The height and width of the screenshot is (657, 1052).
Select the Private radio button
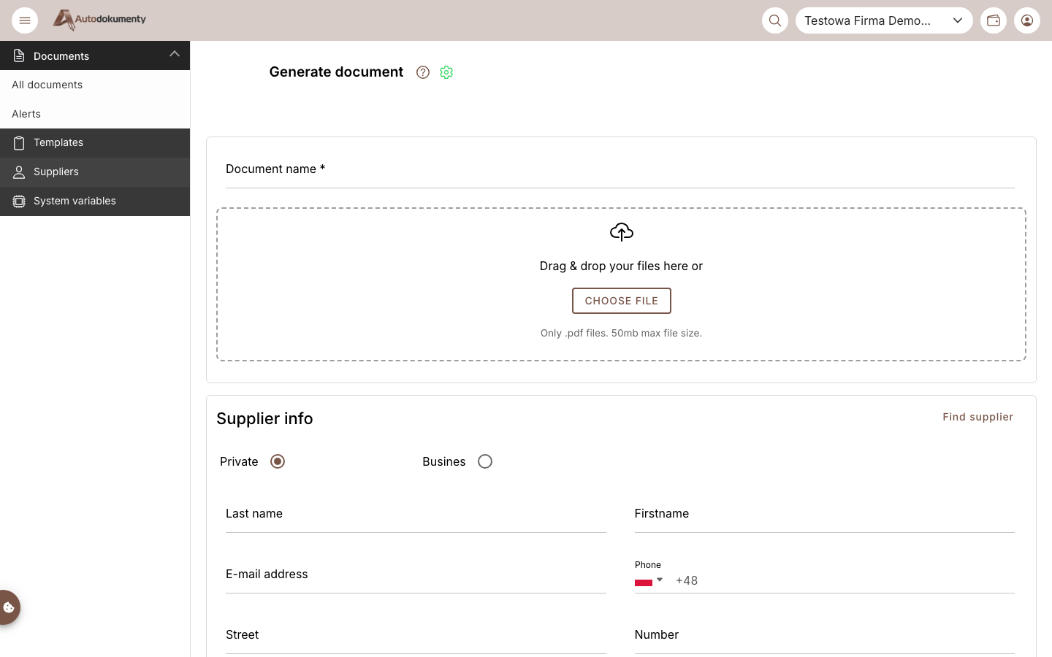point(278,461)
